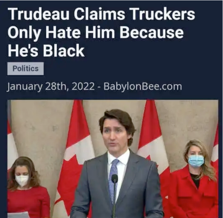223x218 pixels.
Task: Click the word "Truckers" in the headline
Action: pyautogui.click(x=162, y=14)
